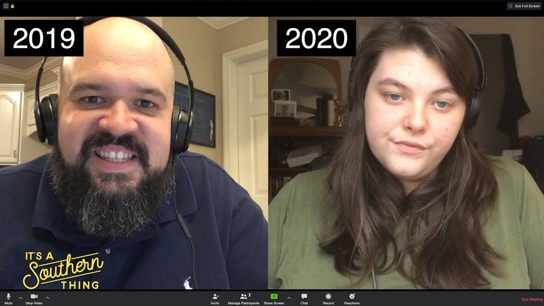Open the Chat panel

pos(303,299)
